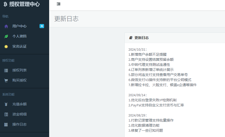Click the green leaf icon for 个人资料
This screenshot has height=137, width=225.
pos(6,36)
